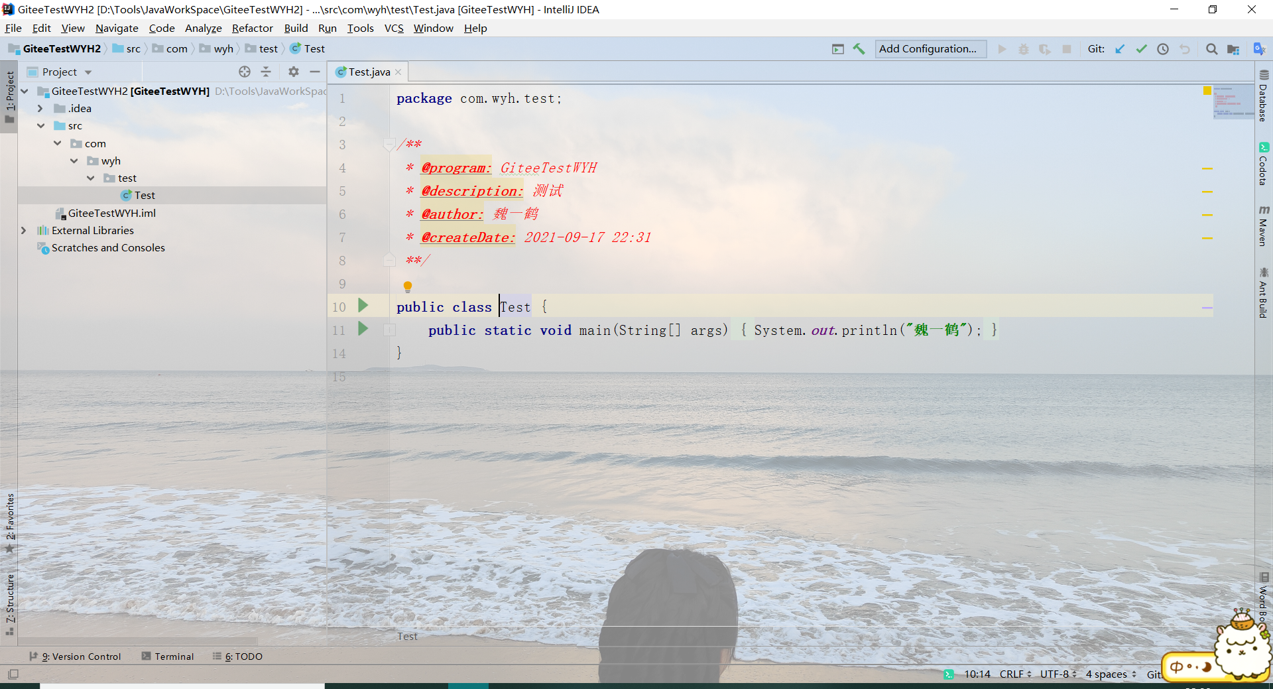Screen dimensions: 1273x689
Task: Click Git Rollback undo icon
Action: [x=1185, y=49]
